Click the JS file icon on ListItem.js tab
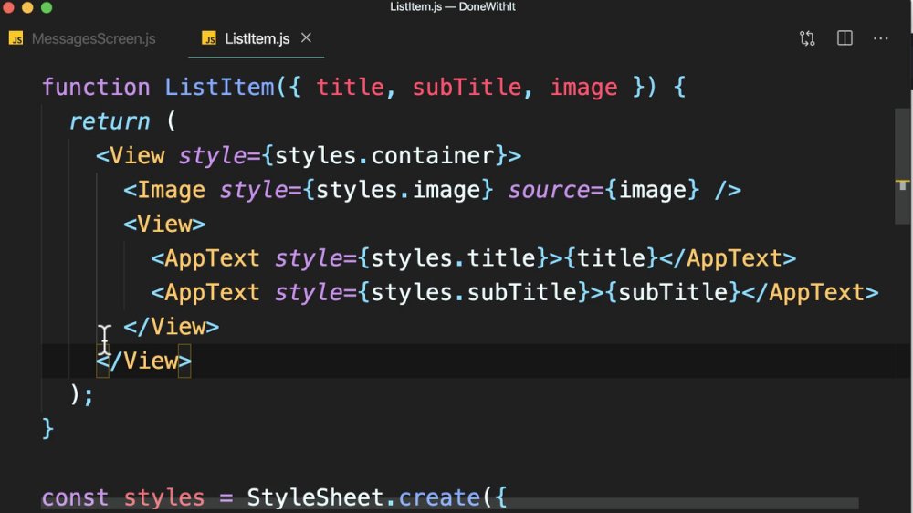 [x=209, y=38]
